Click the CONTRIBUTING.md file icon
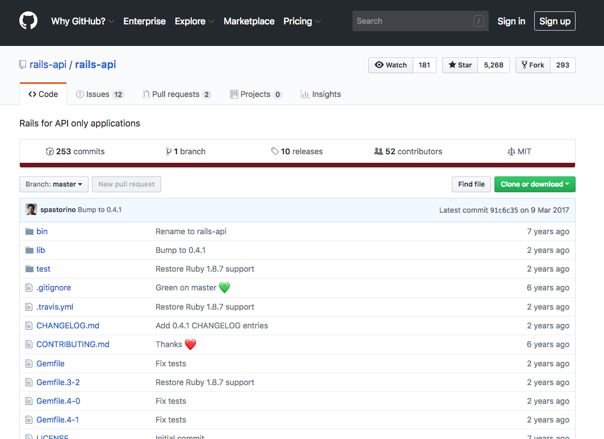Image resolution: width=604 pixels, height=439 pixels. click(x=29, y=344)
